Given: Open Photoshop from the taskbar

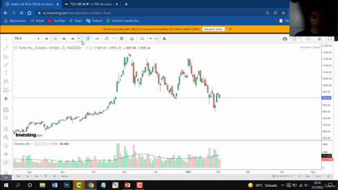Looking at the screenshot, I should [67, 185].
